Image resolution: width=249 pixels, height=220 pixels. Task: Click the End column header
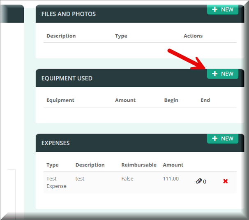click(x=205, y=100)
